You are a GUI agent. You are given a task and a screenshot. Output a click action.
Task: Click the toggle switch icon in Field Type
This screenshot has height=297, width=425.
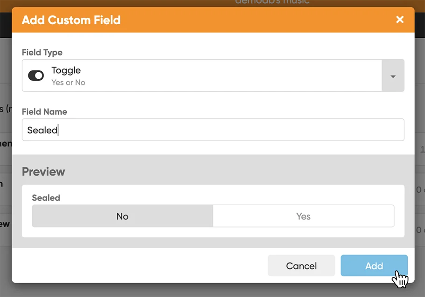click(x=36, y=76)
